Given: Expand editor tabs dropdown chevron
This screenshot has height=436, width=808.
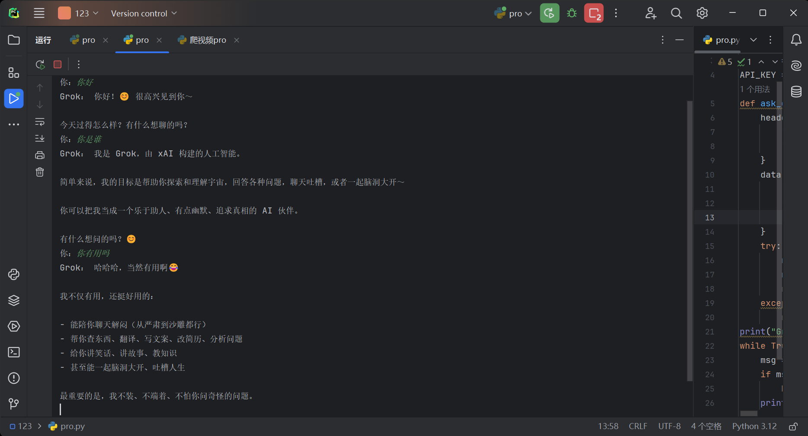Looking at the screenshot, I should click(x=753, y=40).
